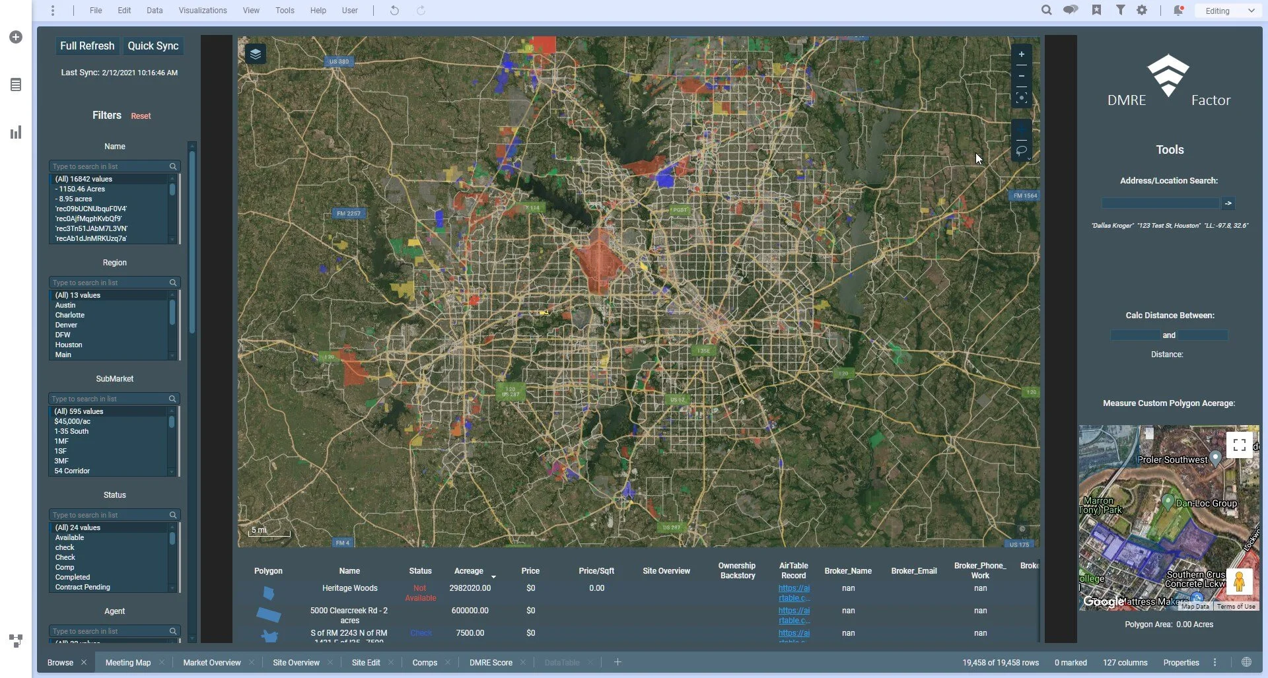Click the search icon in the Region filter
This screenshot has width=1268, height=678.
click(x=173, y=283)
